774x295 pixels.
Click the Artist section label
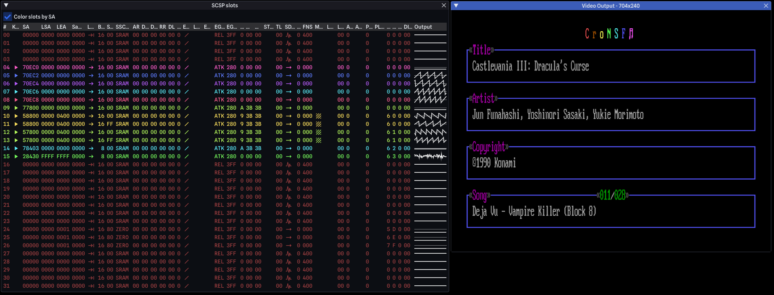[x=483, y=98]
